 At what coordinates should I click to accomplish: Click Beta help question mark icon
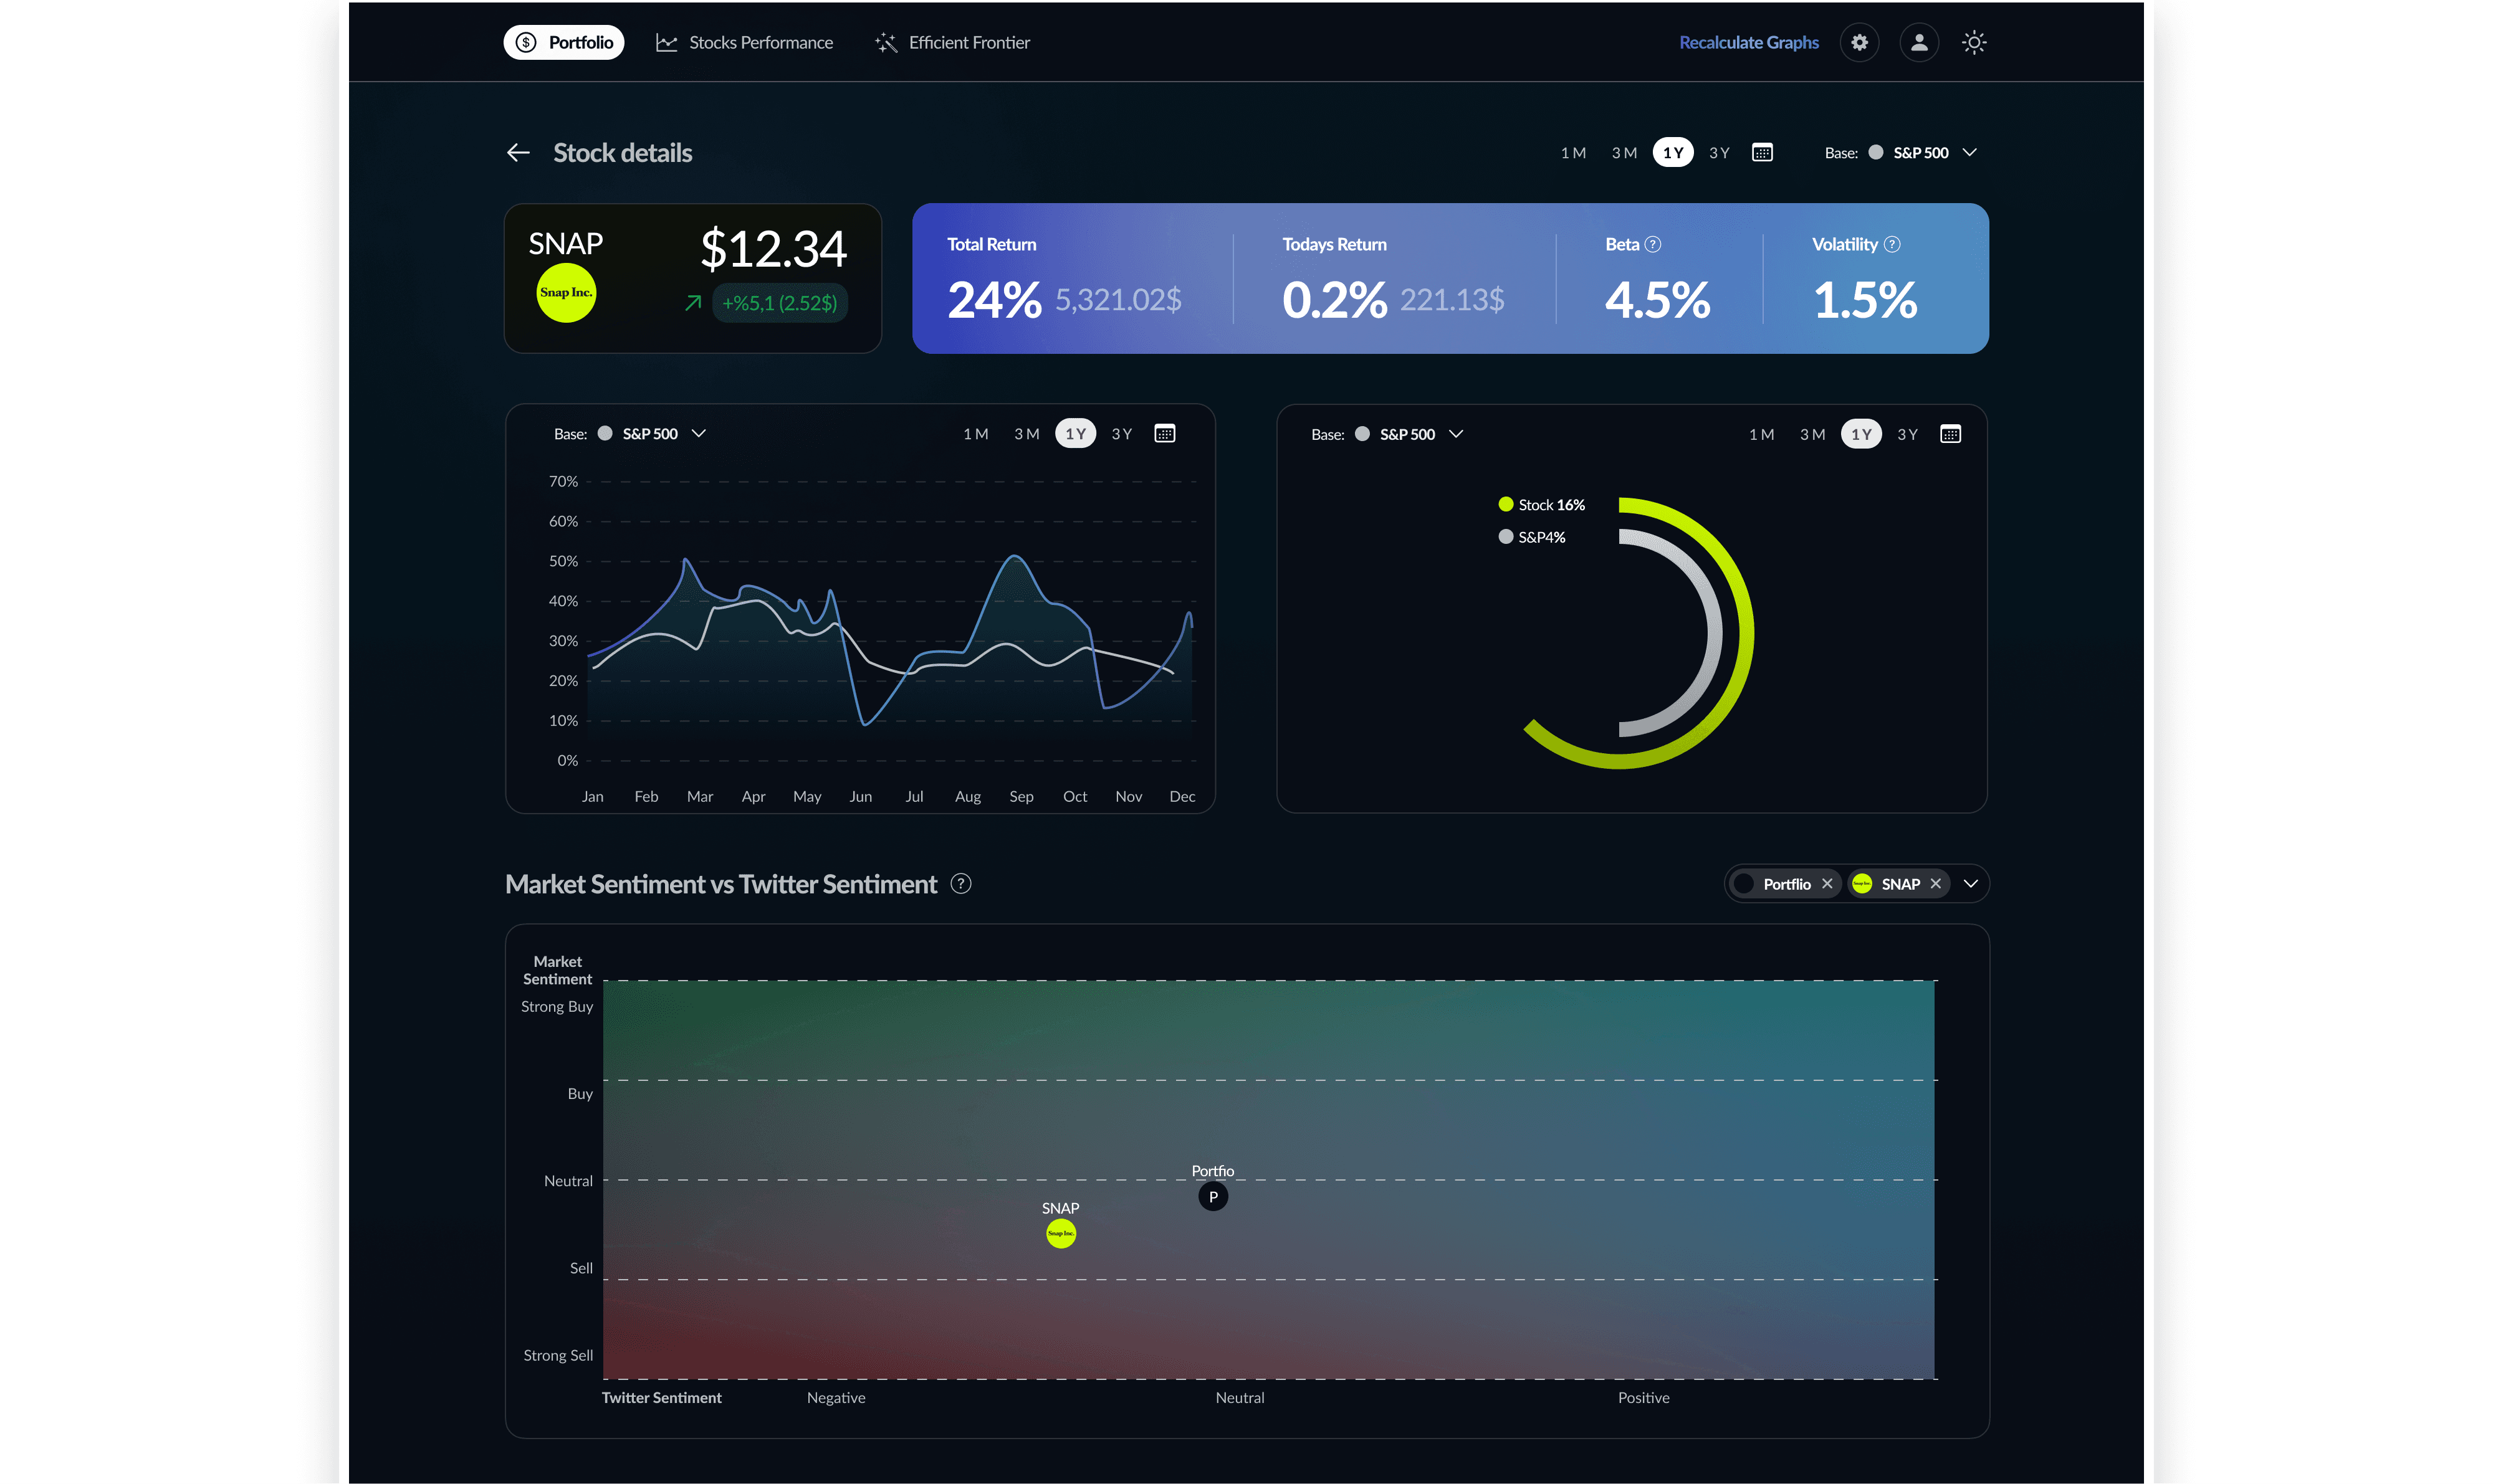[1653, 245]
